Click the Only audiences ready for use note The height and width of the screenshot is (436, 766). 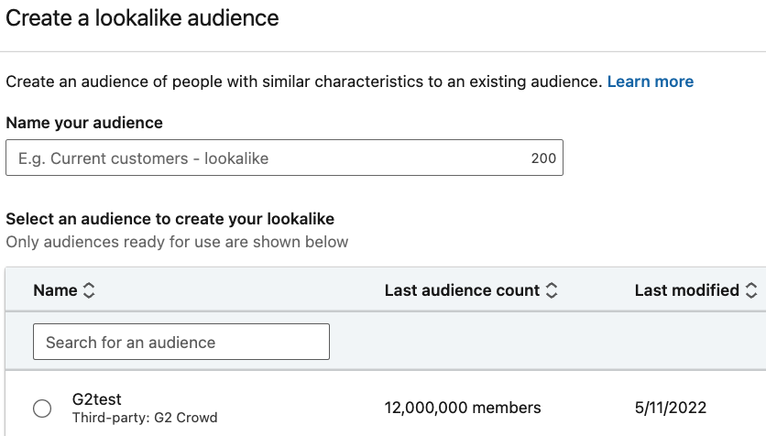coord(177,242)
